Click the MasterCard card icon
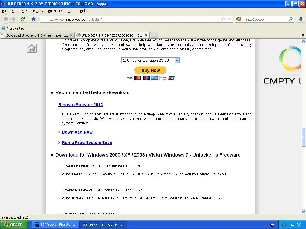Image resolution: width=306 pixels, height=229 pixels. [138, 78]
